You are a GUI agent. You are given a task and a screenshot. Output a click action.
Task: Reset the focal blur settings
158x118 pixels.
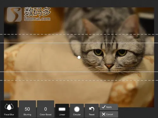(x=92, y=111)
